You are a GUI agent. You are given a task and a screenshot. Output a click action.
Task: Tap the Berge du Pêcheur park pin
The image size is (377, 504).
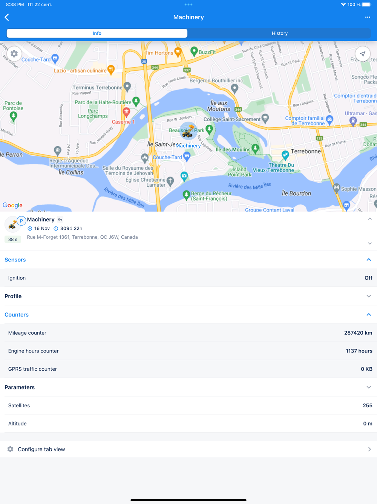(x=186, y=195)
